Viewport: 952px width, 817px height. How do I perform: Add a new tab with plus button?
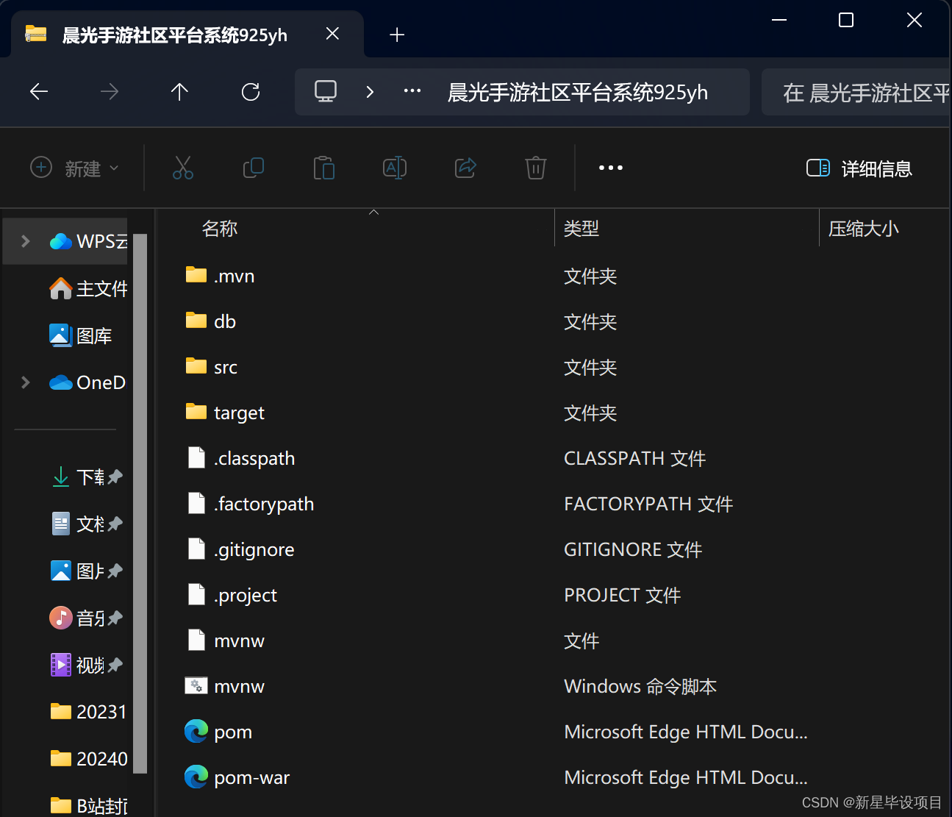397,35
